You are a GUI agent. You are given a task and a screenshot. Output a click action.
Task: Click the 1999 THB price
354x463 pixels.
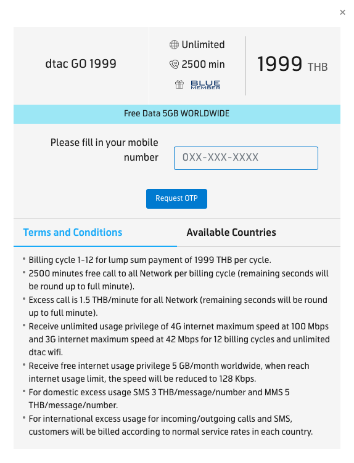click(x=292, y=64)
